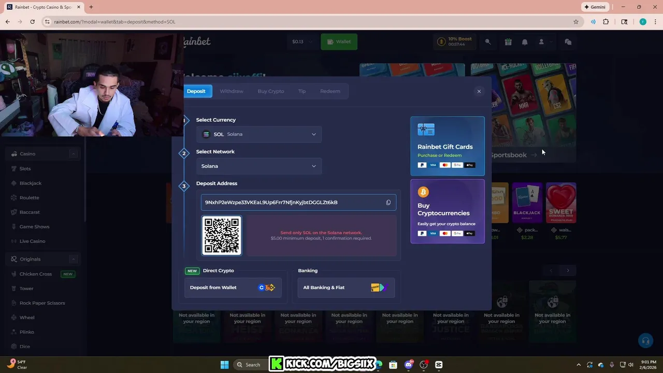Open the balance $0.13 dropdown
The image size is (663, 373).
pyautogui.click(x=302, y=41)
